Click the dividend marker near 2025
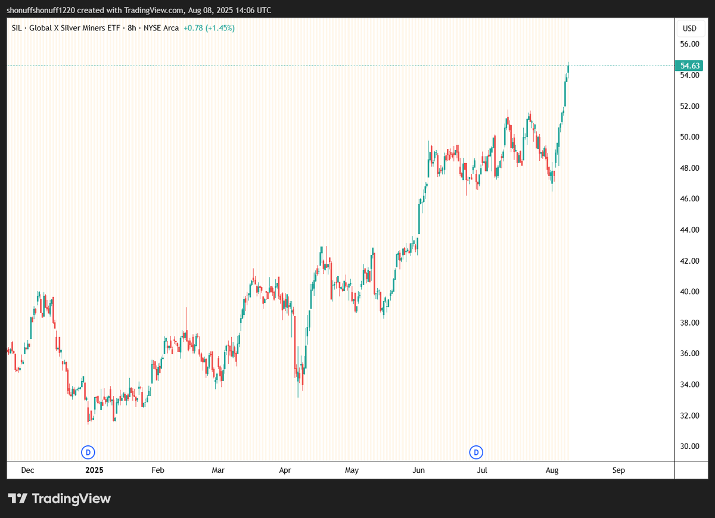Image resolution: width=715 pixels, height=518 pixels. pos(88,453)
